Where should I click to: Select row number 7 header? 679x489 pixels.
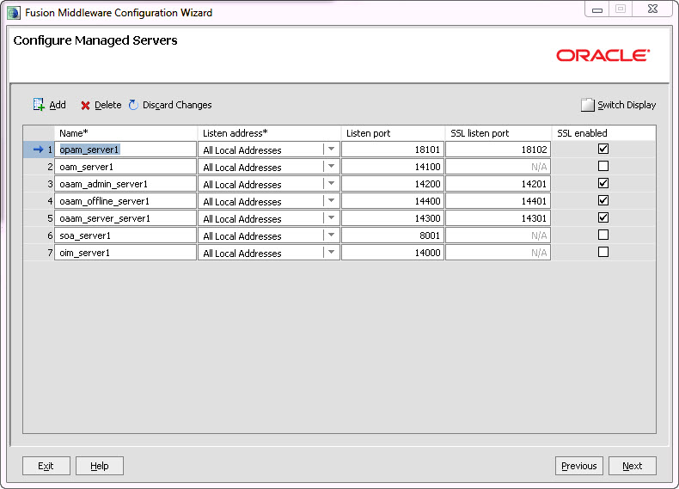39,253
